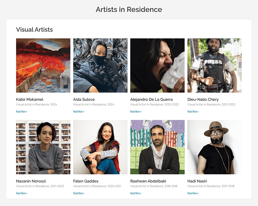Image resolution: width=258 pixels, height=206 pixels.
Task: Open Faten Gaddes's portrait thumbnail
Action: tap(100, 147)
